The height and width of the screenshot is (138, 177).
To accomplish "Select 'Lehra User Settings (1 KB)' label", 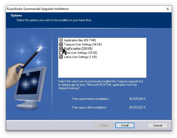I will [80, 57].
